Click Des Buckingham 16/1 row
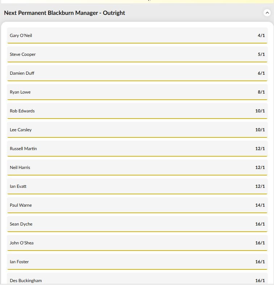The height and width of the screenshot is (285, 274). point(137,279)
